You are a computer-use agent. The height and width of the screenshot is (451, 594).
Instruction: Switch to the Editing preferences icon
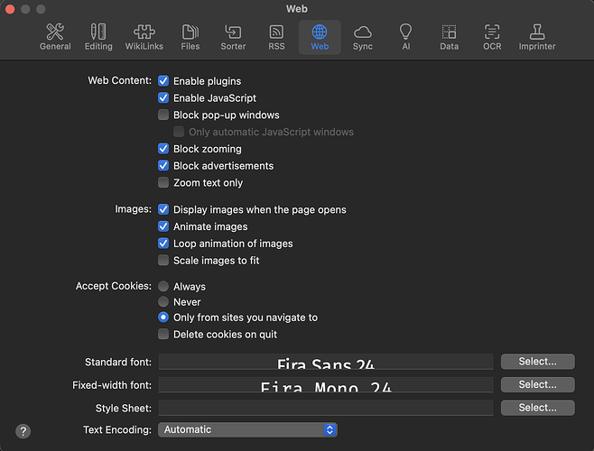pos(98,37)
